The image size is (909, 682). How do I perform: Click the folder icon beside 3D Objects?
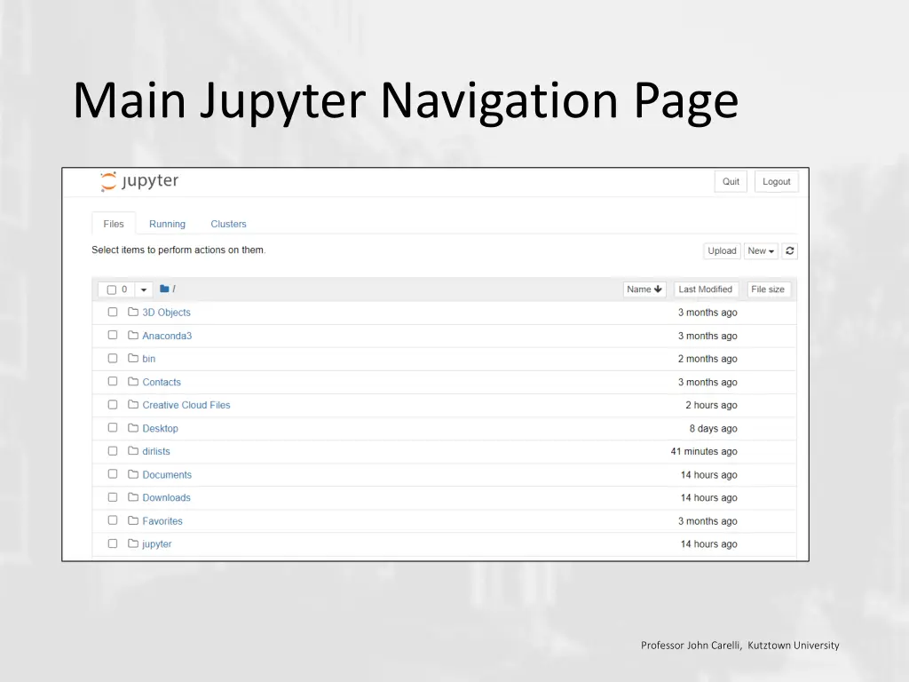[x=133, y=312]
